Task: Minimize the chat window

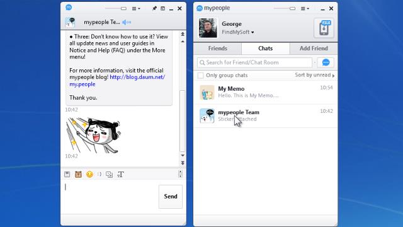Action: click(171, 9)
